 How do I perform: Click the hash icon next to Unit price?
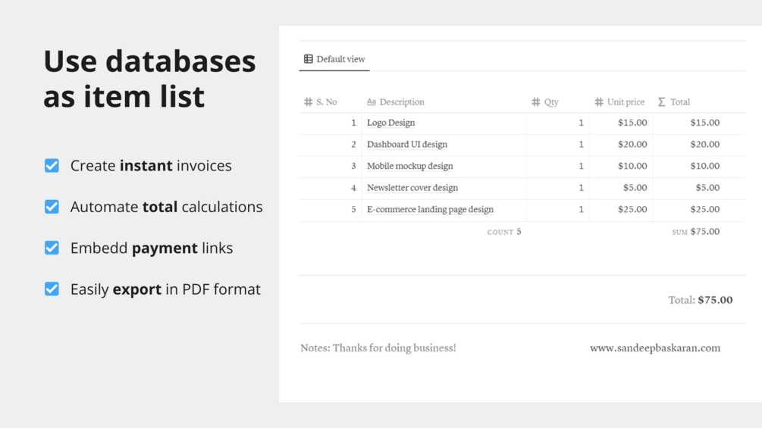pos(599,102)
